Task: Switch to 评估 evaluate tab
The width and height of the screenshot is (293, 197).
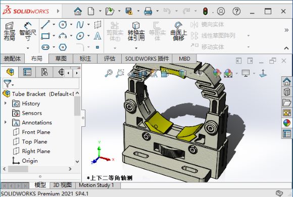Action: (x=110, y=59)
